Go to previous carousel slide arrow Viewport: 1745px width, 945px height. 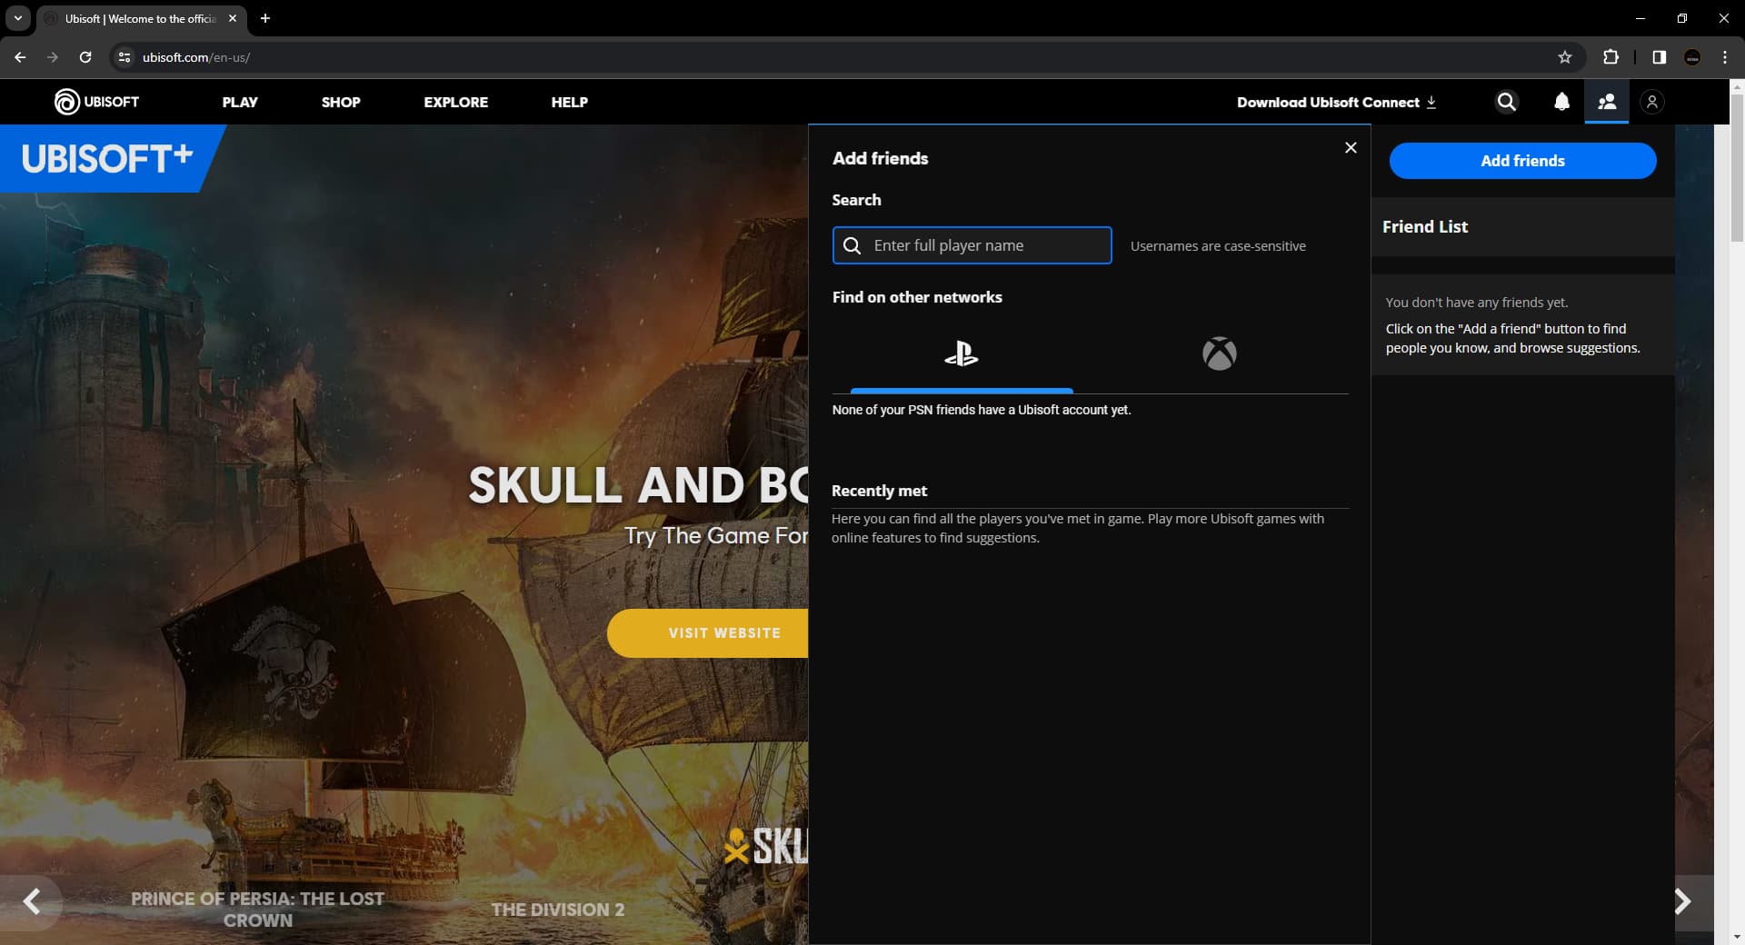(32, 901)
